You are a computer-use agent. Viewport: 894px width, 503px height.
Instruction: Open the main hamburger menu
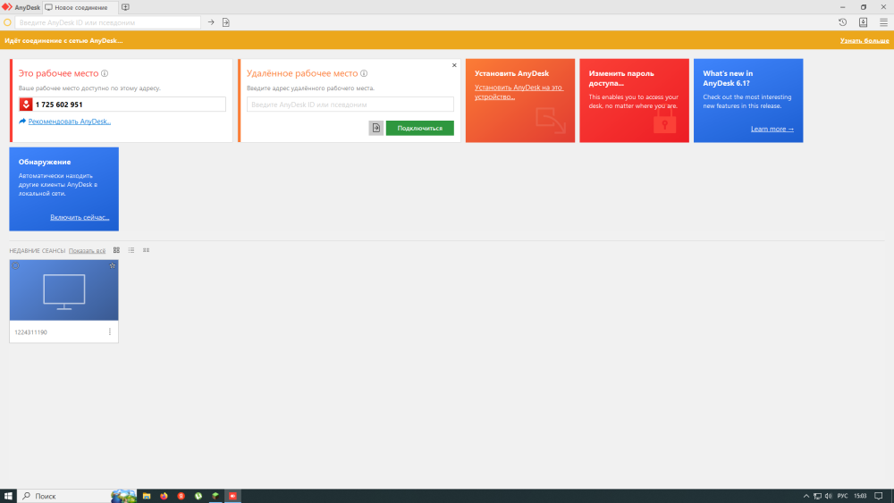[x=884, y=22]
